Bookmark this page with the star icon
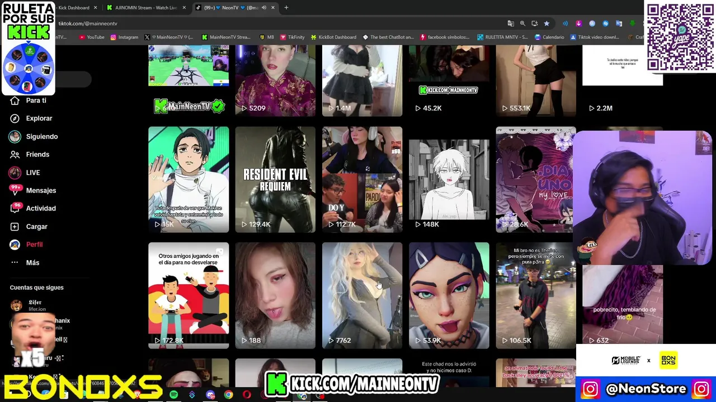 click(x=547, y=23)
